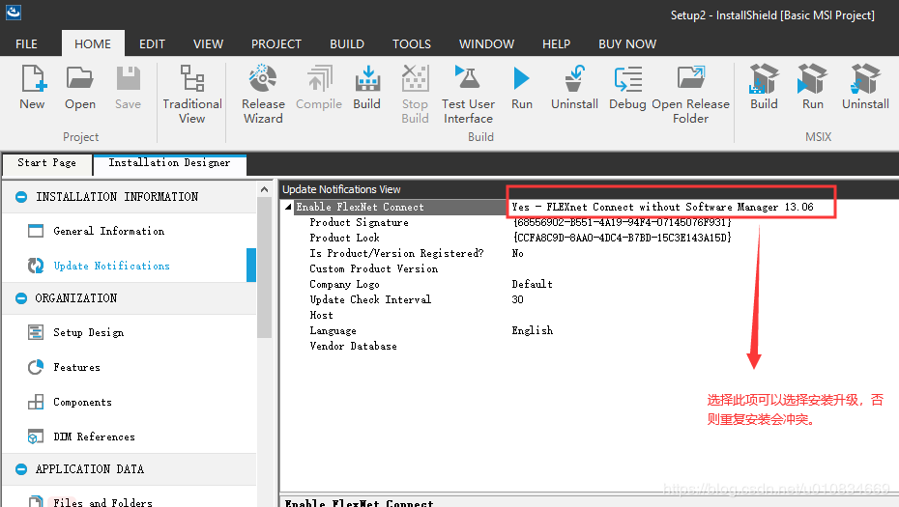Open the FILE menu
899x507 pixels.
(x=26, y=44)
